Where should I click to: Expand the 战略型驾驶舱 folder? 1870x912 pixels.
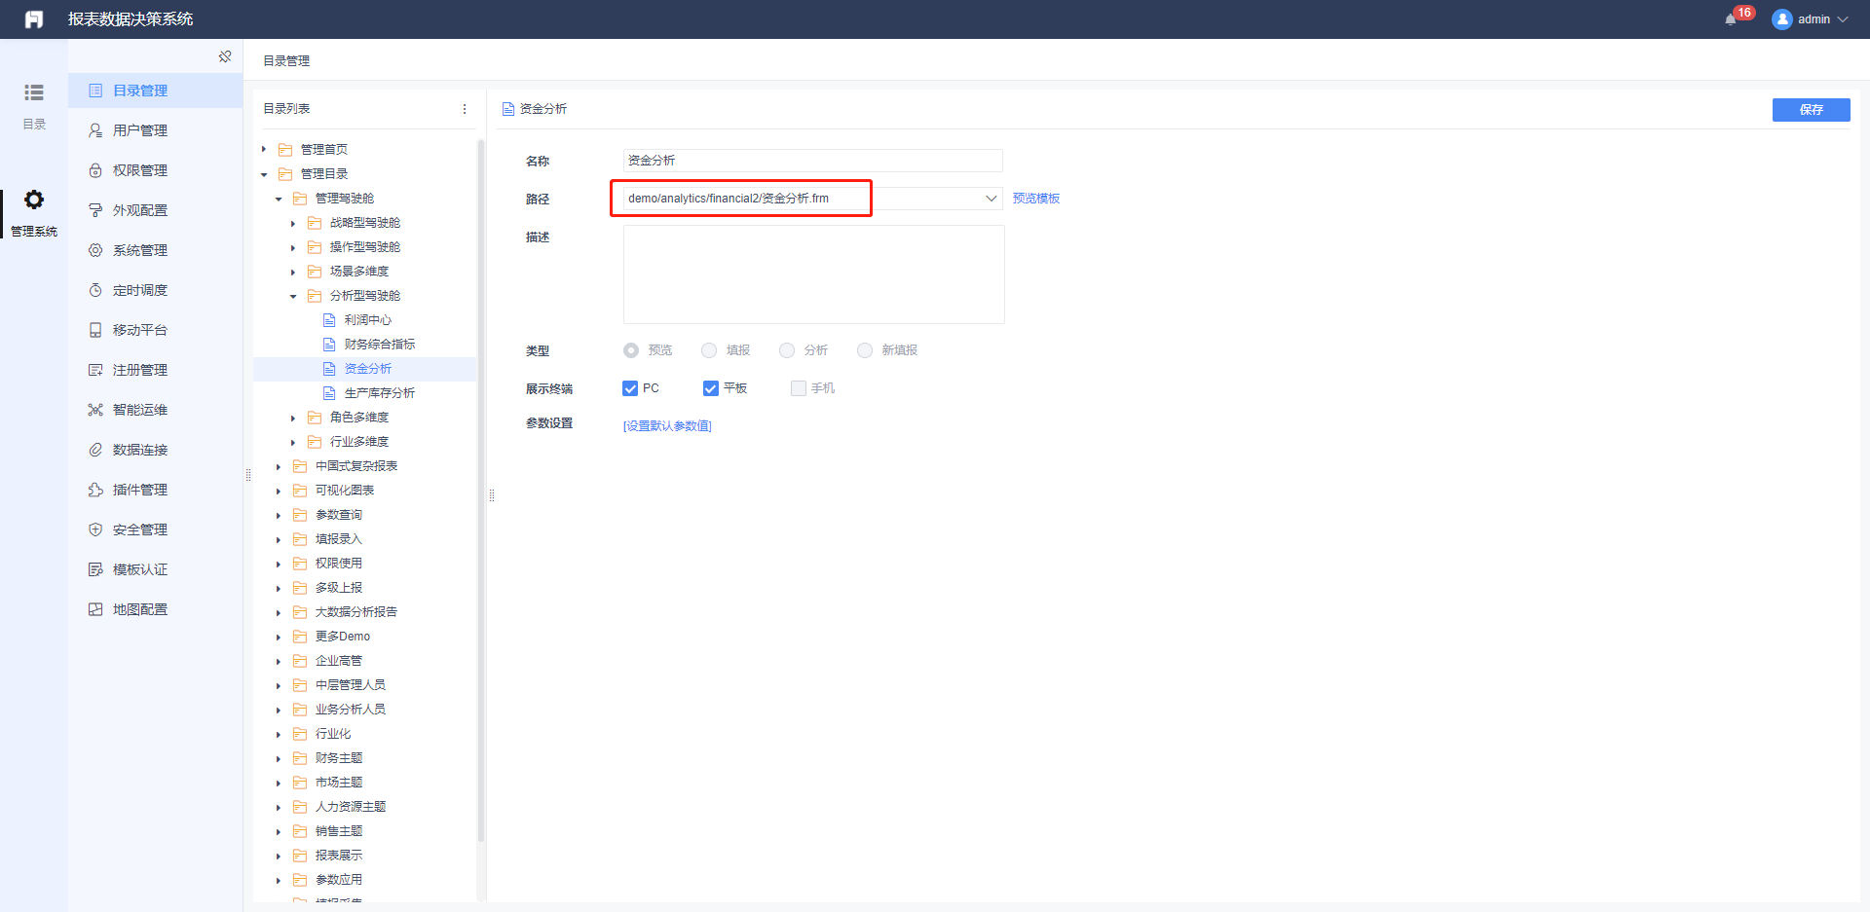(x=293, y=223)
